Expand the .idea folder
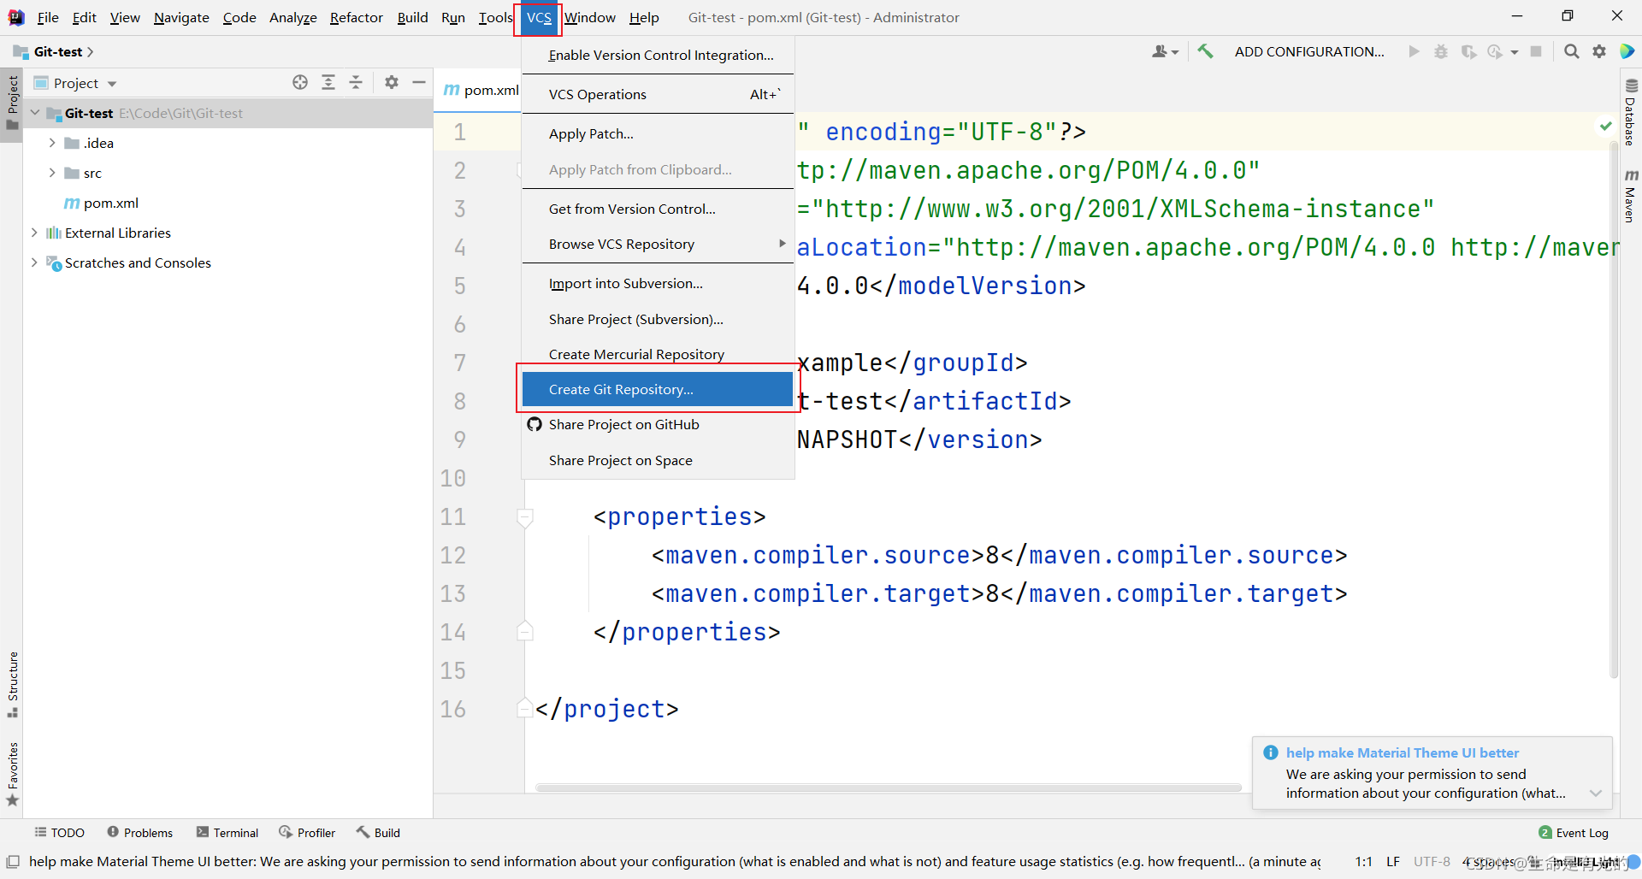 pos(52,143)
